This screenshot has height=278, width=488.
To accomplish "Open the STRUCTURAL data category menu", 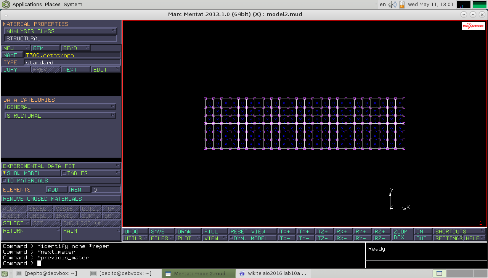I will (60, 116).
